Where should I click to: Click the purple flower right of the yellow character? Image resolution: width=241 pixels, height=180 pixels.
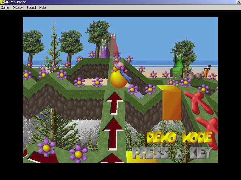point(132,89)
